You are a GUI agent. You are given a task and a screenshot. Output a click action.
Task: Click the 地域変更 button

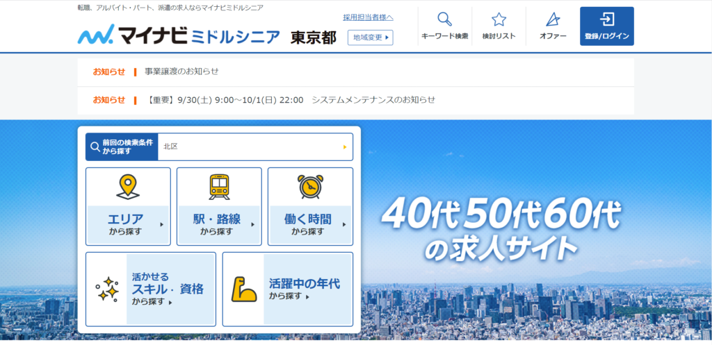tap(371, 37)
